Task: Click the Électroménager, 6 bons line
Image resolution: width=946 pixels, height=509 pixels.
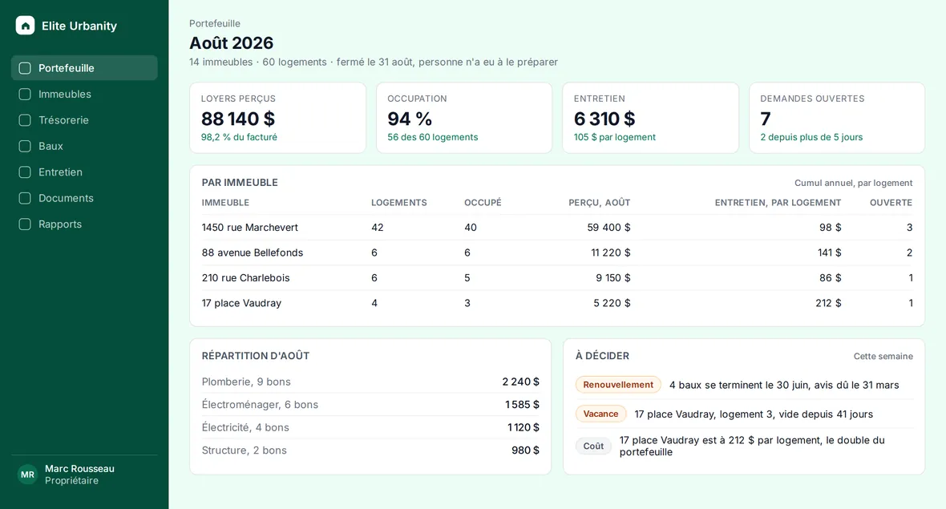Action: point(370,405)
